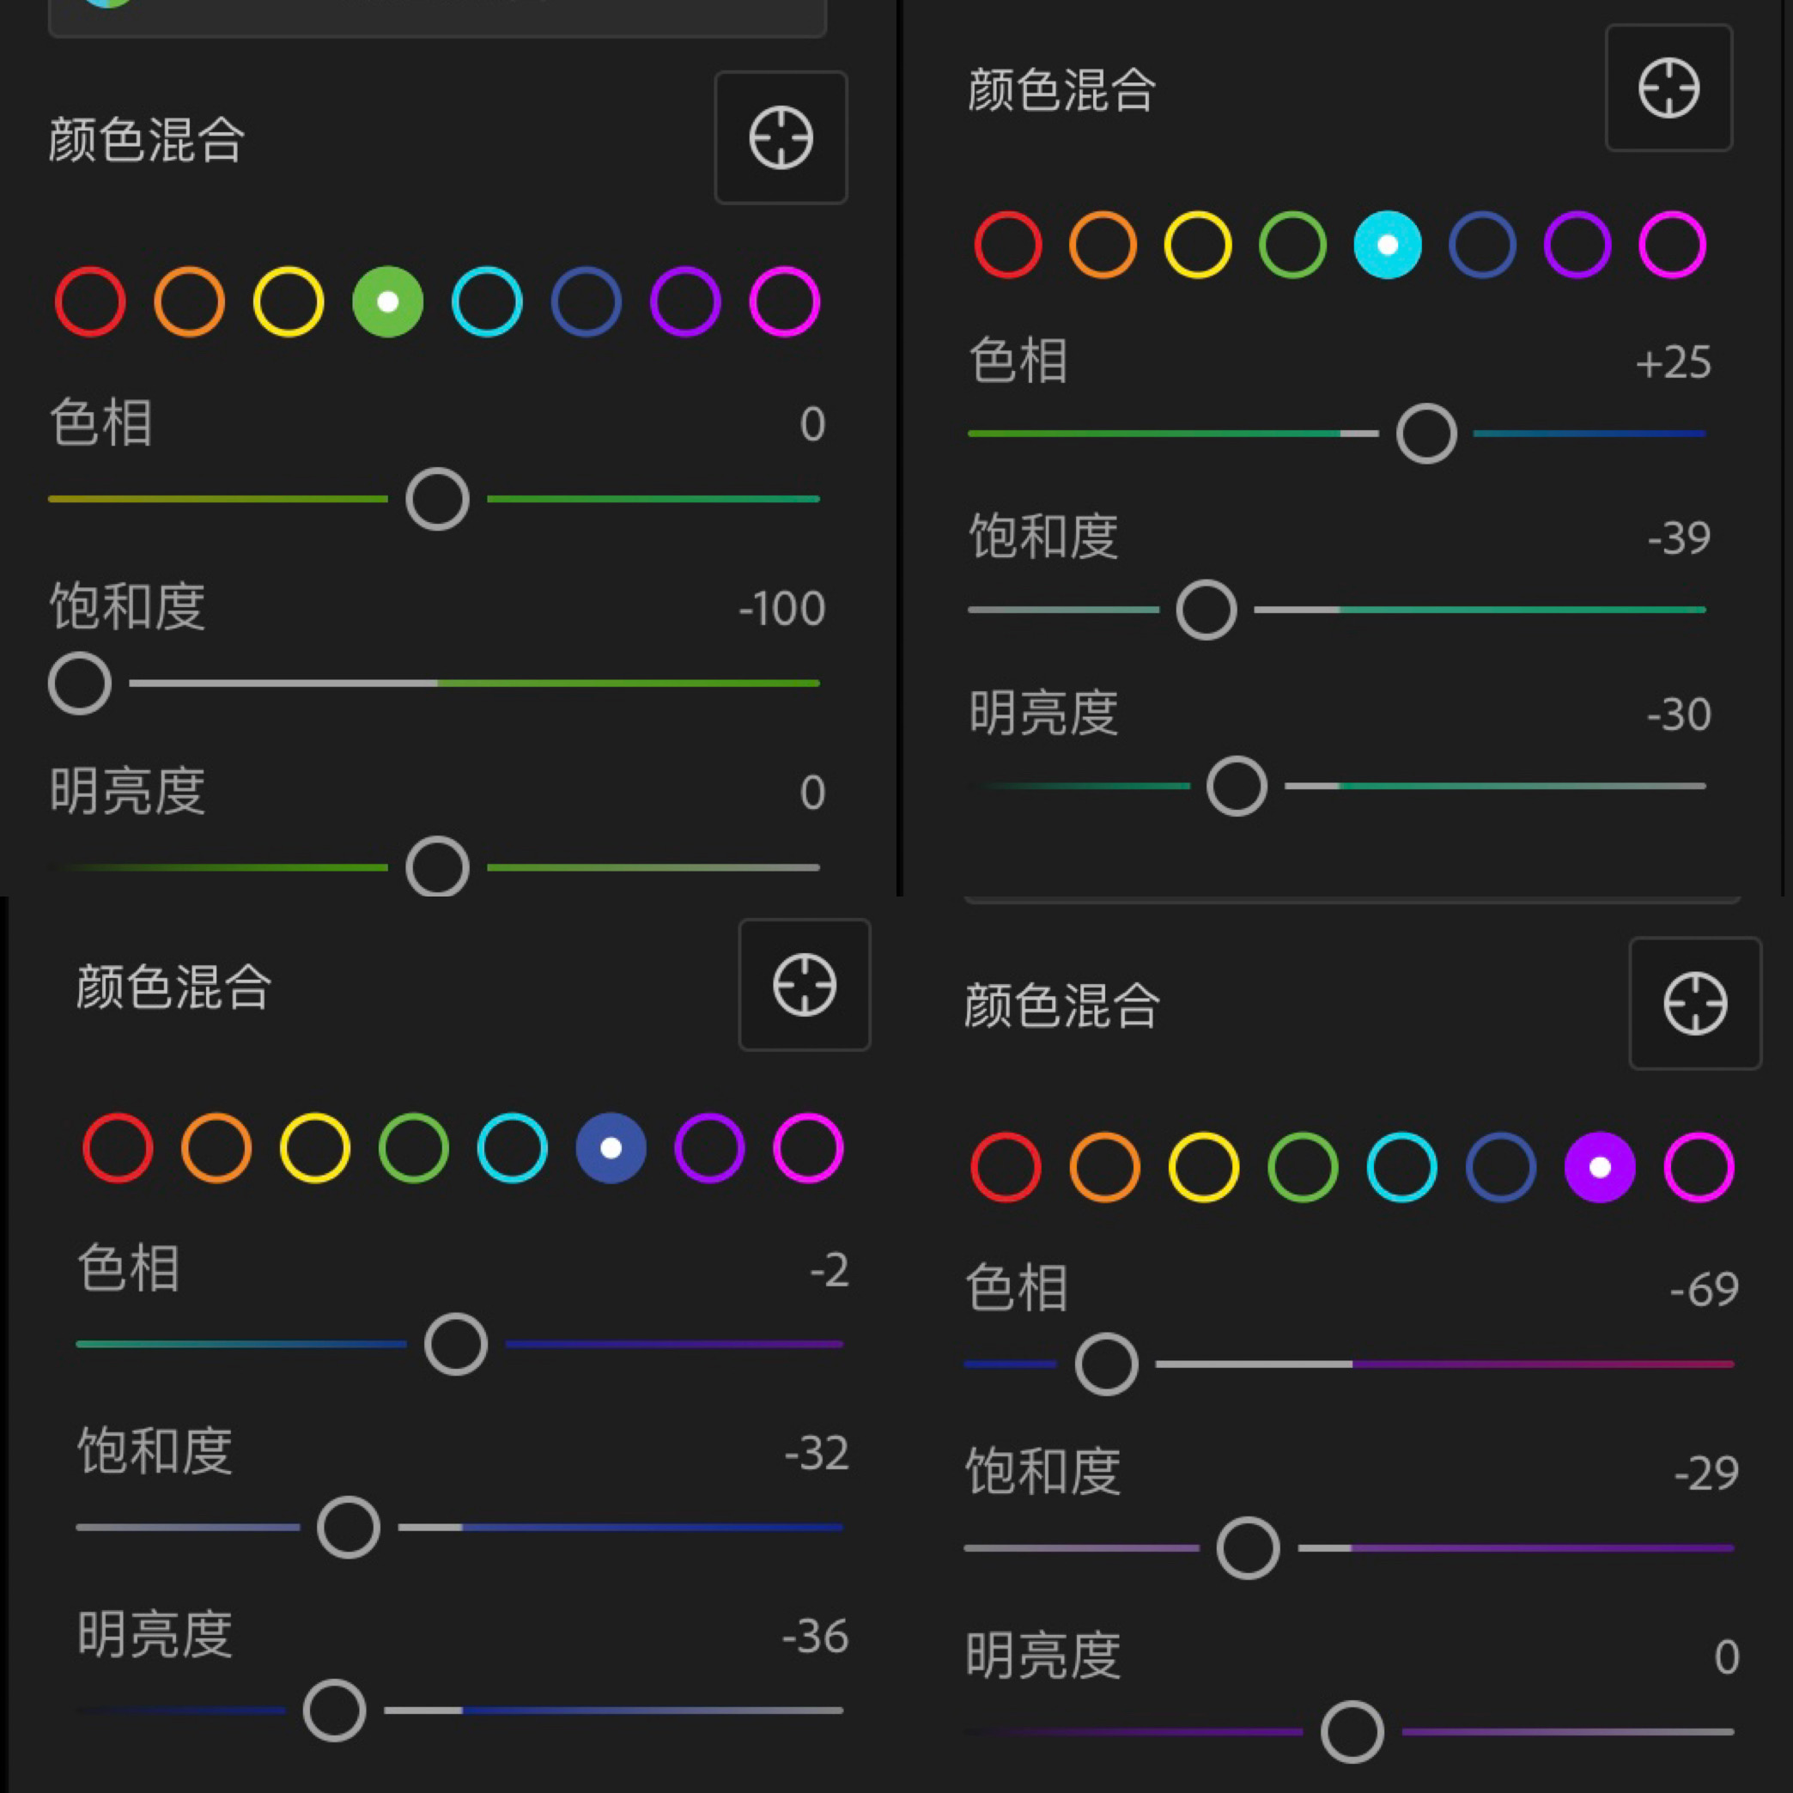Select the active aqua channel in top-right panel
Viewport: 1793px width, 1793px height.
[1387, 245]
